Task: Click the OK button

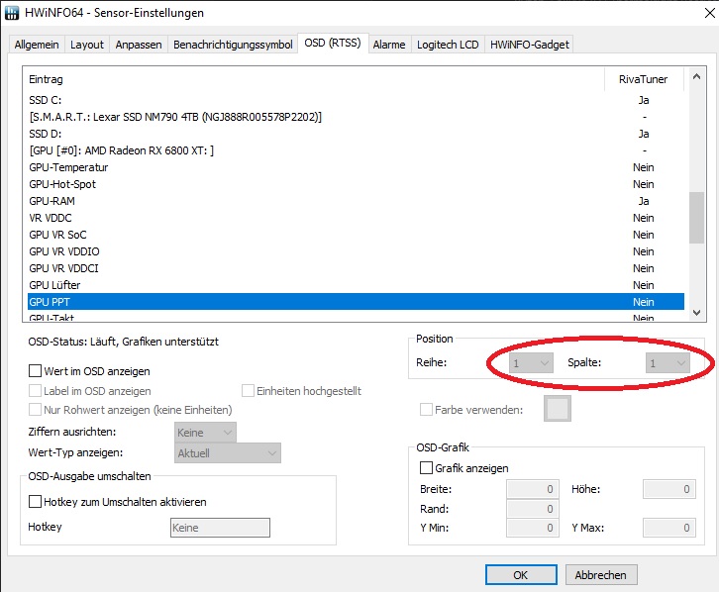Action: (521, 574)
